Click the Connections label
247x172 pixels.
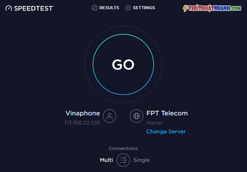123,148
